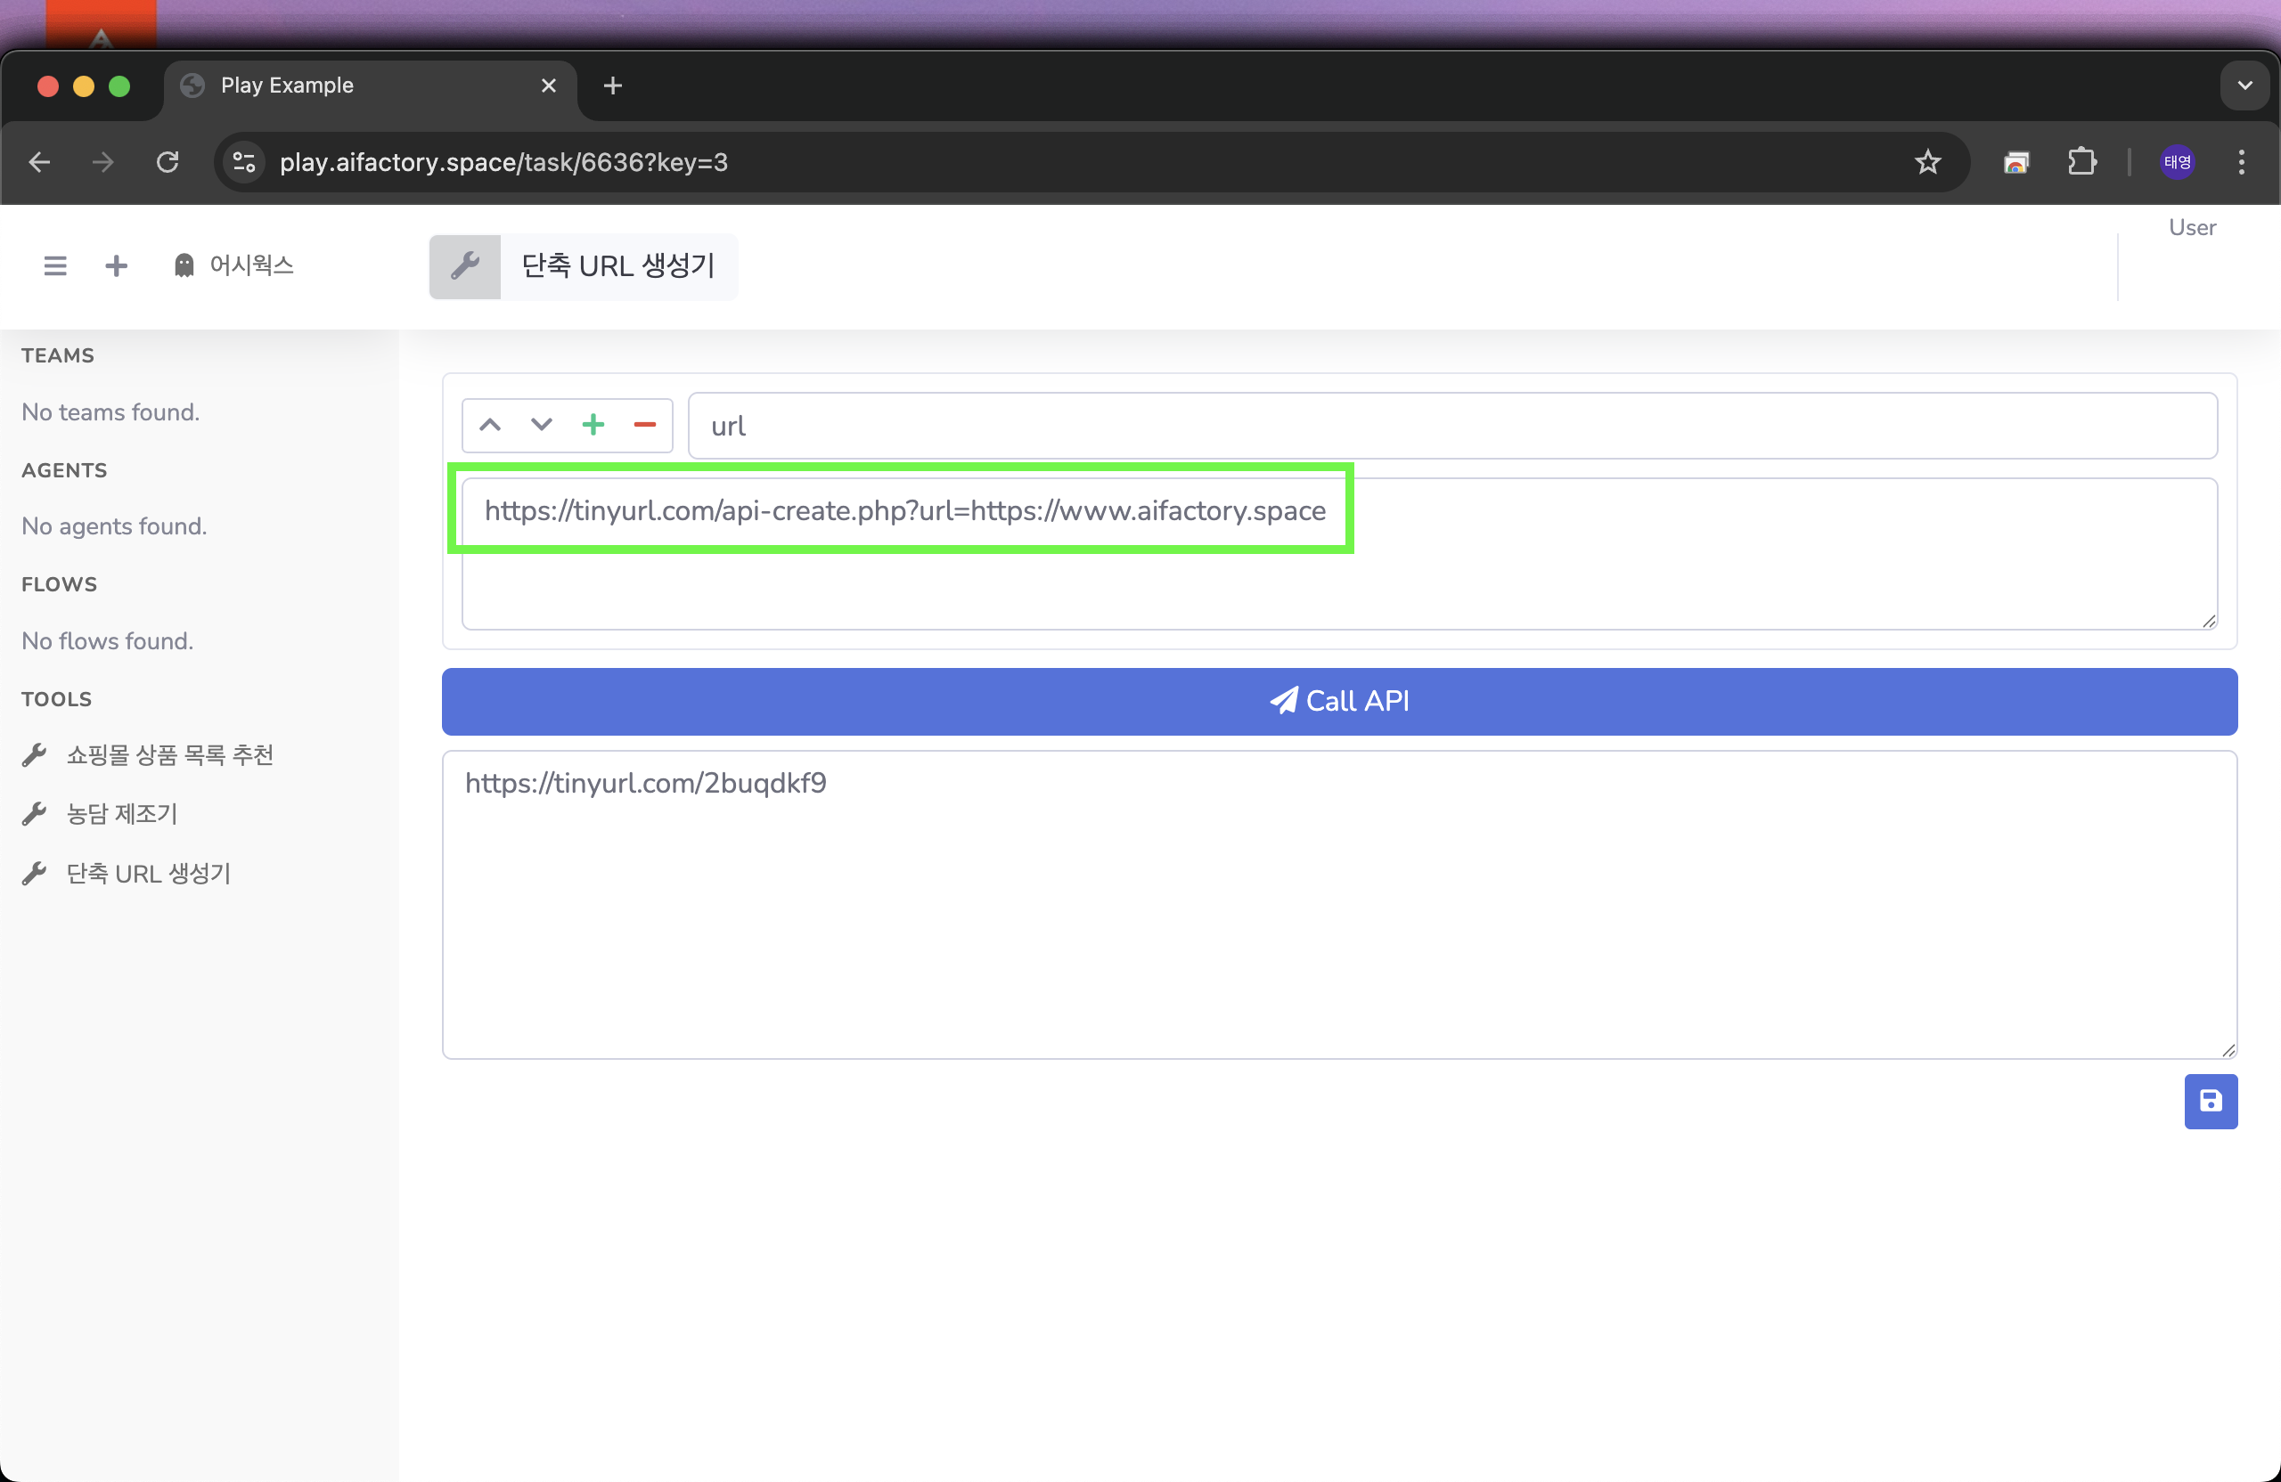Save with the blue floppy disk button

click(x=2210, y=1101)
